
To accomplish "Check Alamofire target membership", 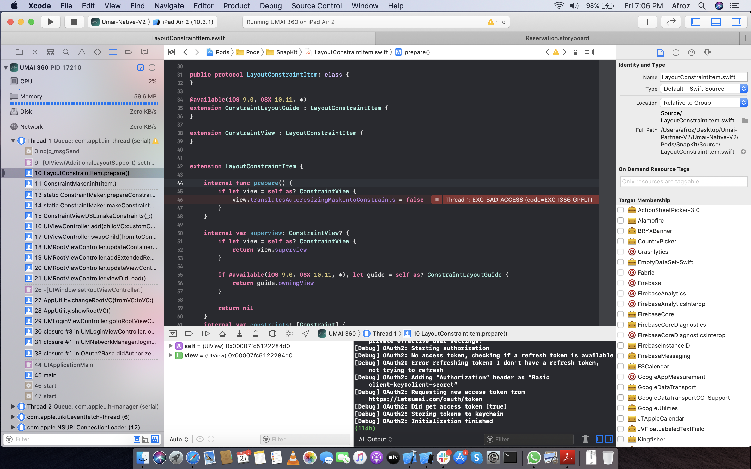I will [x=621, y=220].
